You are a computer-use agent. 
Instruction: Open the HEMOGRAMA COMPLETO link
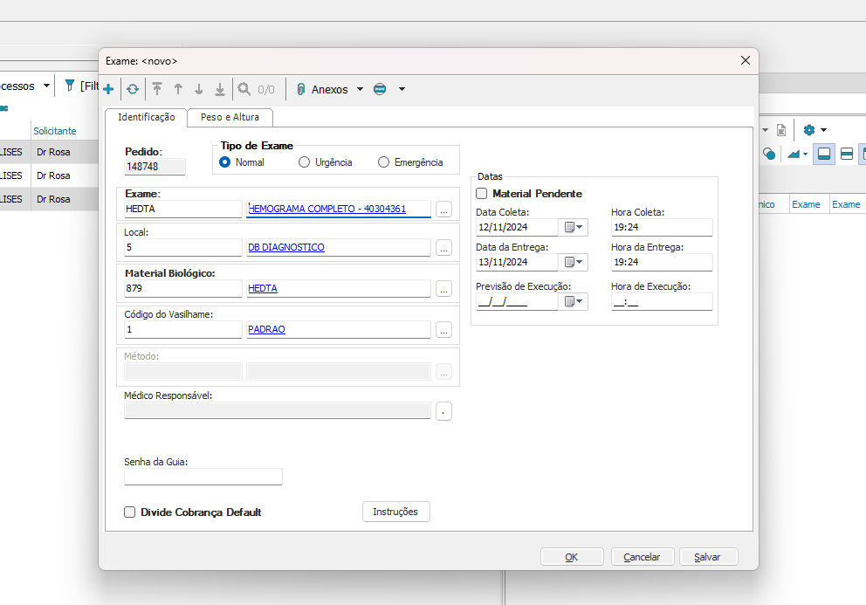(326, 209)
